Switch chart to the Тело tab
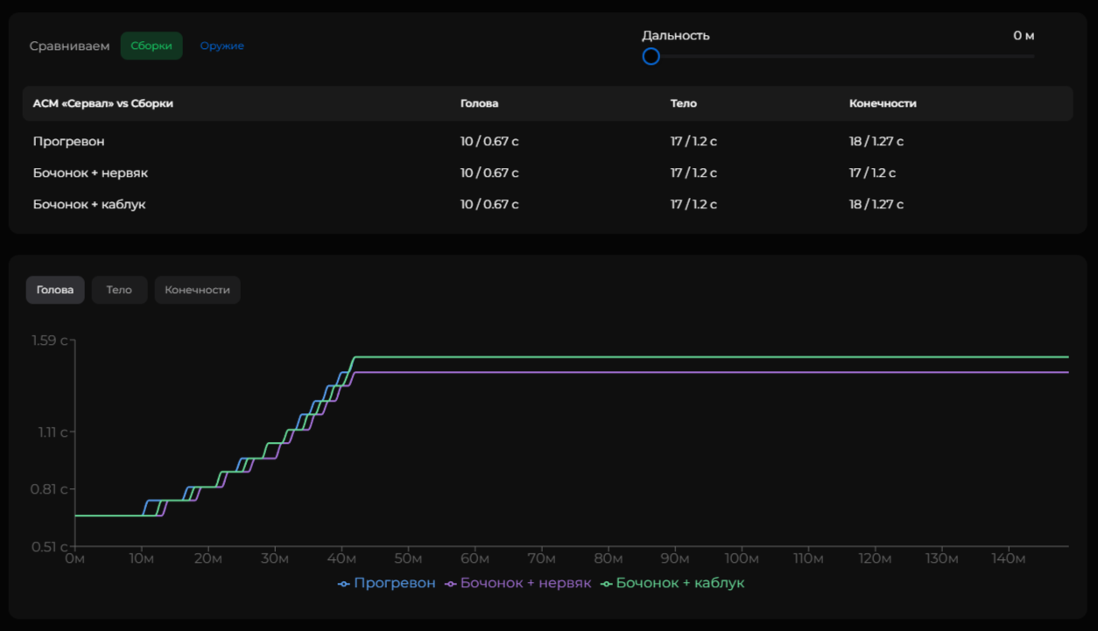Viewport: 1098px width, 631px height. pyautogui.click(x=119, y=290)
